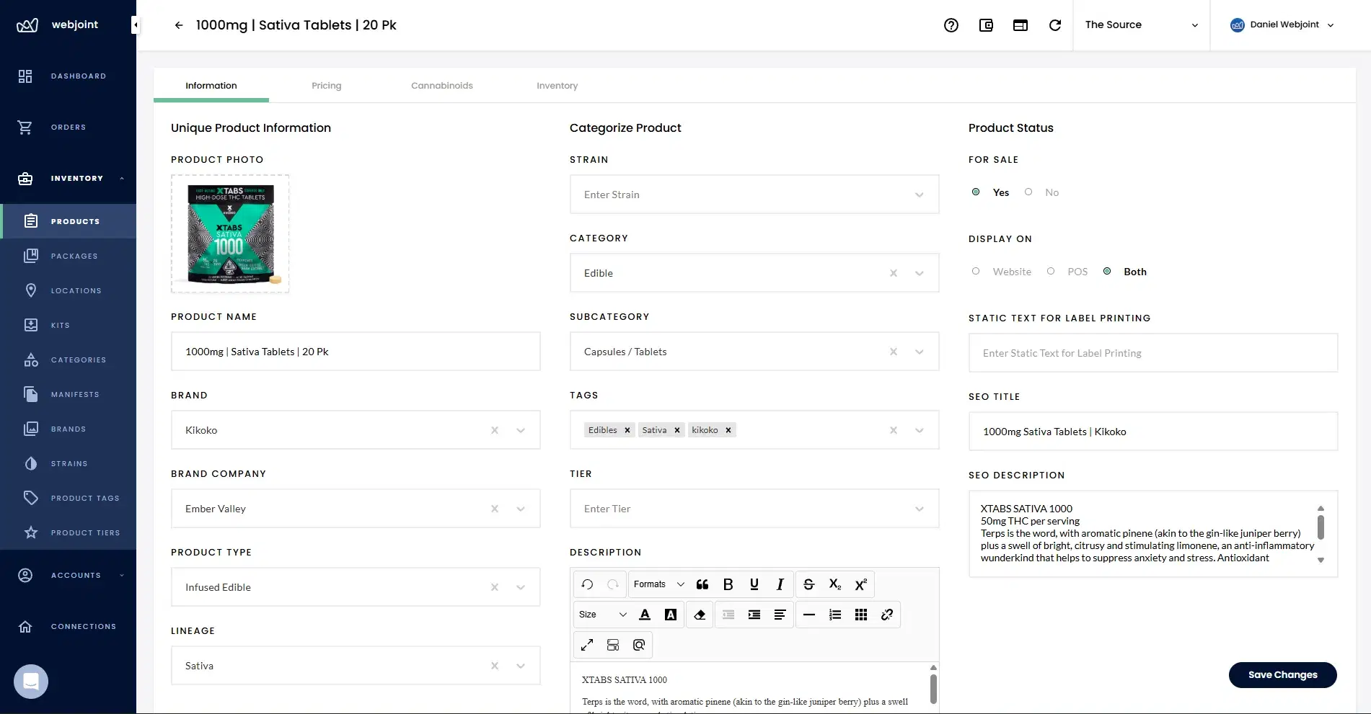The width and height of the screenshot is (1371, 714).
Task: Switch to the Pricing tab
Action: (x=327, y=85)
